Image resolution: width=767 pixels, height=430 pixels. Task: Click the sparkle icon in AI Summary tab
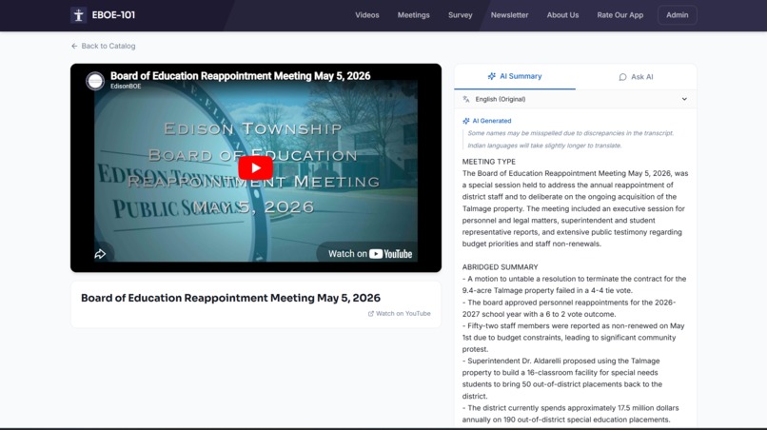tap(492, 76)
